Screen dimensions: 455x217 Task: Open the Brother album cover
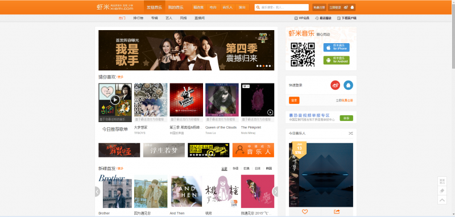[115, 191]
